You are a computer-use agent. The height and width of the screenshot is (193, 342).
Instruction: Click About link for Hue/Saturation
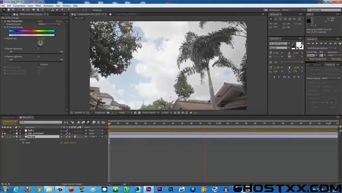tap(59, 21)
